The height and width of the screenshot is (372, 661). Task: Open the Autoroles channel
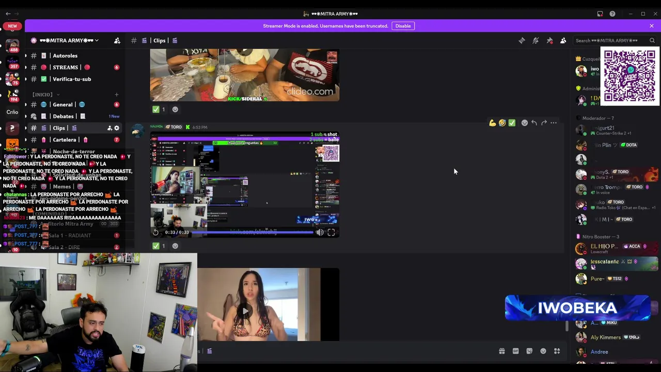75,56
